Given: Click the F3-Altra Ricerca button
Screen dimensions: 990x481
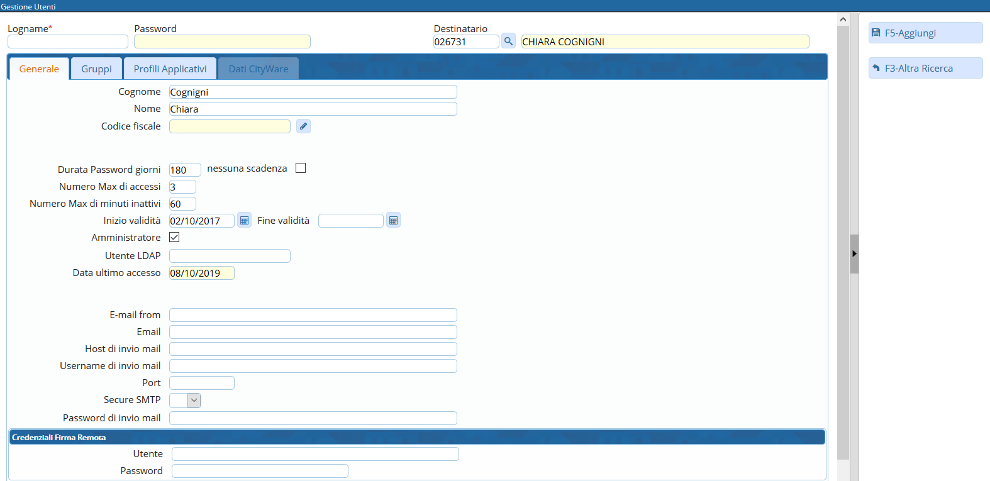Looking at the screenshot, I should pos(925,69).
